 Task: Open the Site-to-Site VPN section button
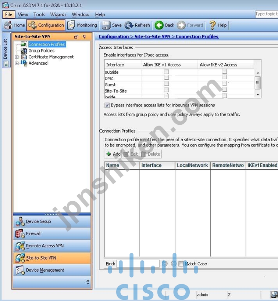click(52, 258)
